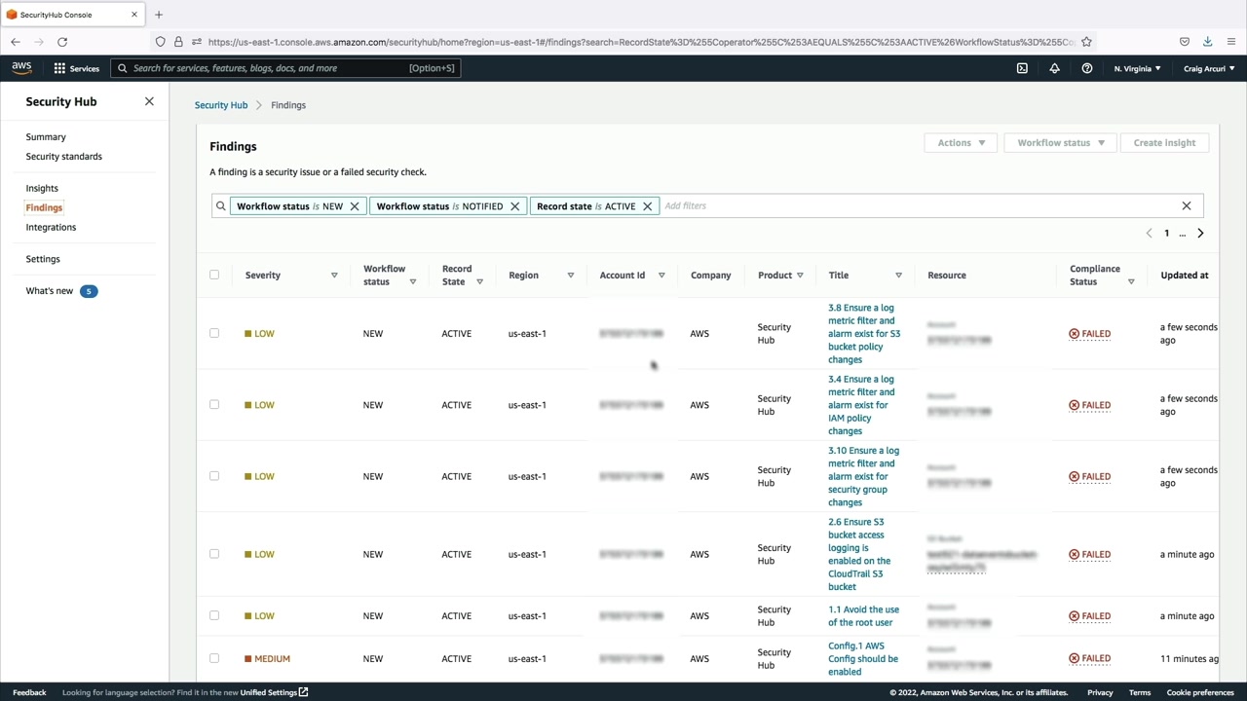Viewport: 1247px width, 701px height.
Task: Open the Craig Arcuri account menu
Action: (1209, 68)
